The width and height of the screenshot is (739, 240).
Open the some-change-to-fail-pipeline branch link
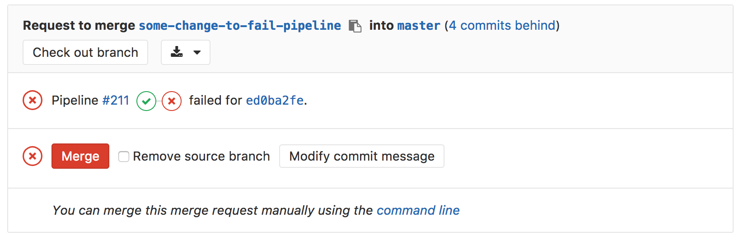click(x=240, y=26)
